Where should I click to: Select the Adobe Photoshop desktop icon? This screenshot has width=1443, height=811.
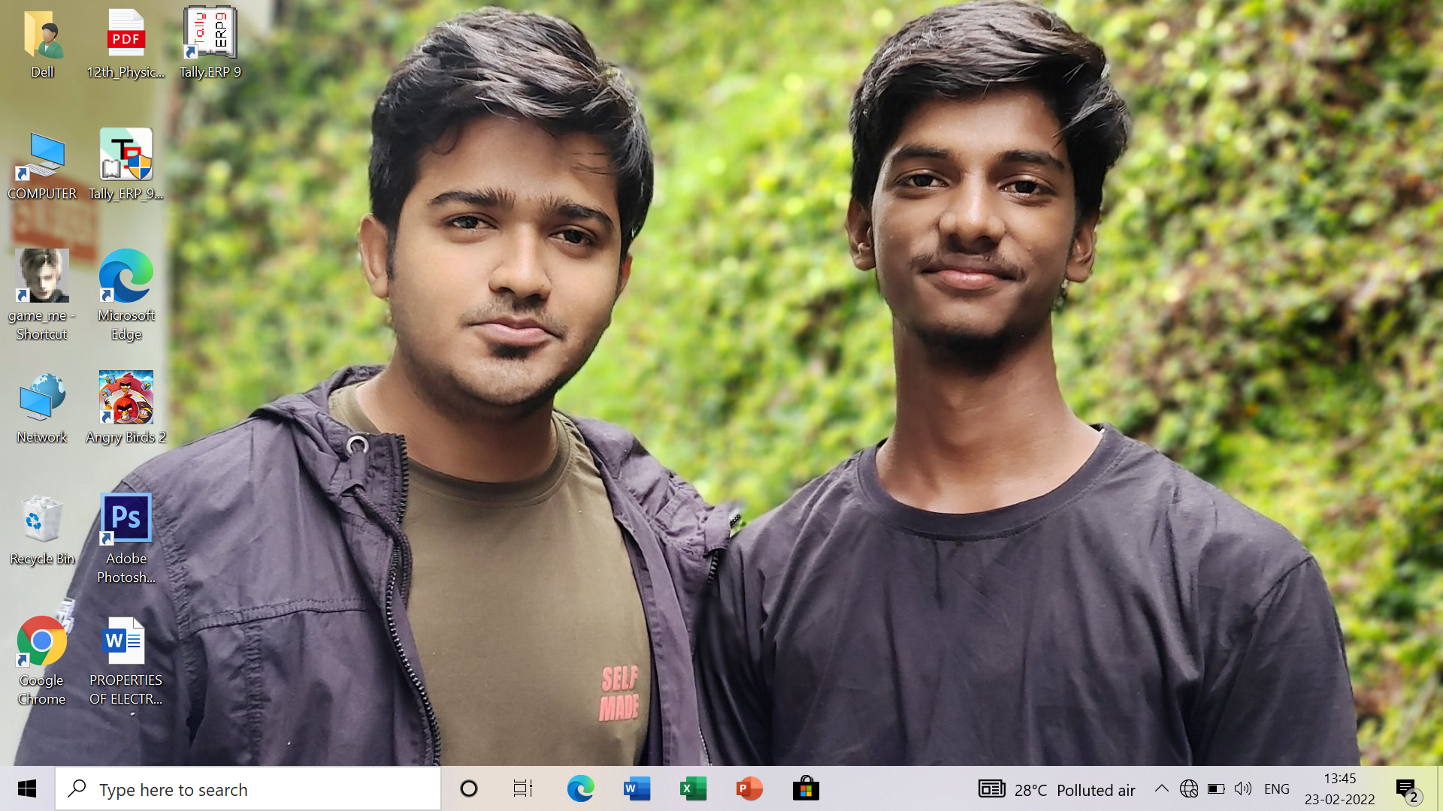[126, 520]
